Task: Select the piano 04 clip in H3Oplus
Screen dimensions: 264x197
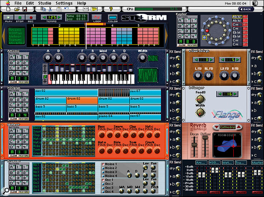Action: tap(114, 117)
